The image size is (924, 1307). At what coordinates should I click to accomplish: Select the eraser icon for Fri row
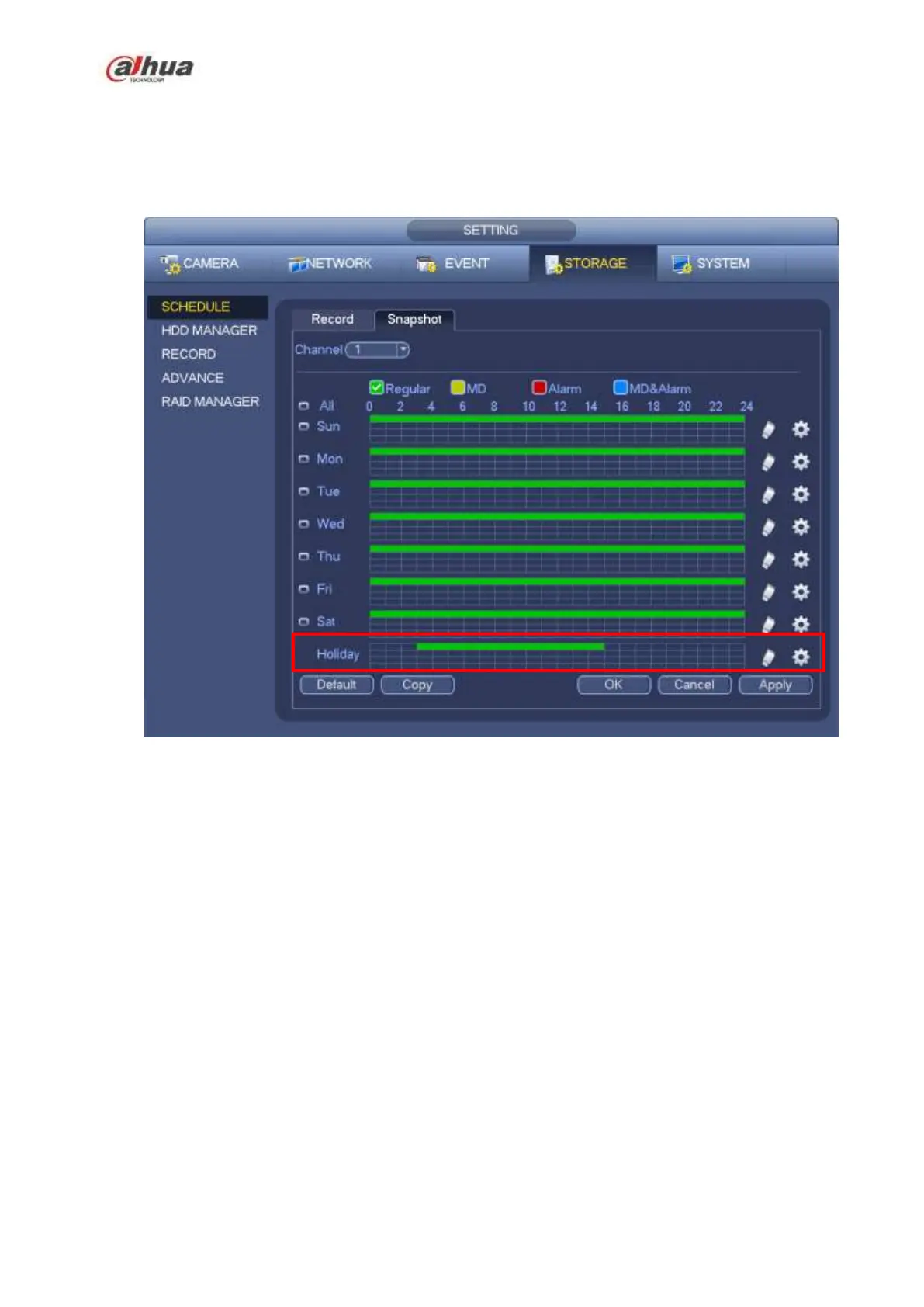pos(768,593)
